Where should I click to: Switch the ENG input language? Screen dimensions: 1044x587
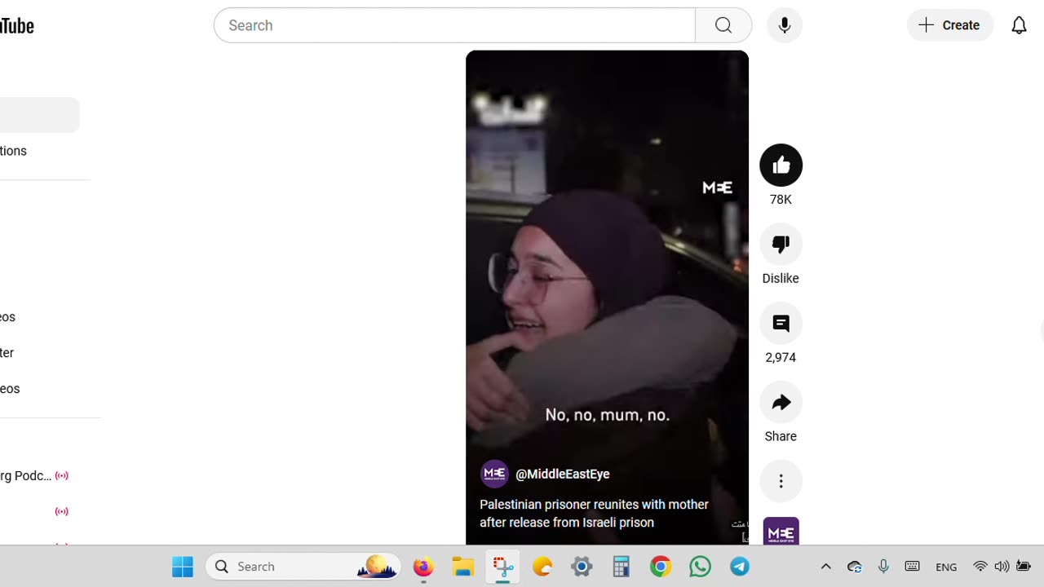pos(946,567)
